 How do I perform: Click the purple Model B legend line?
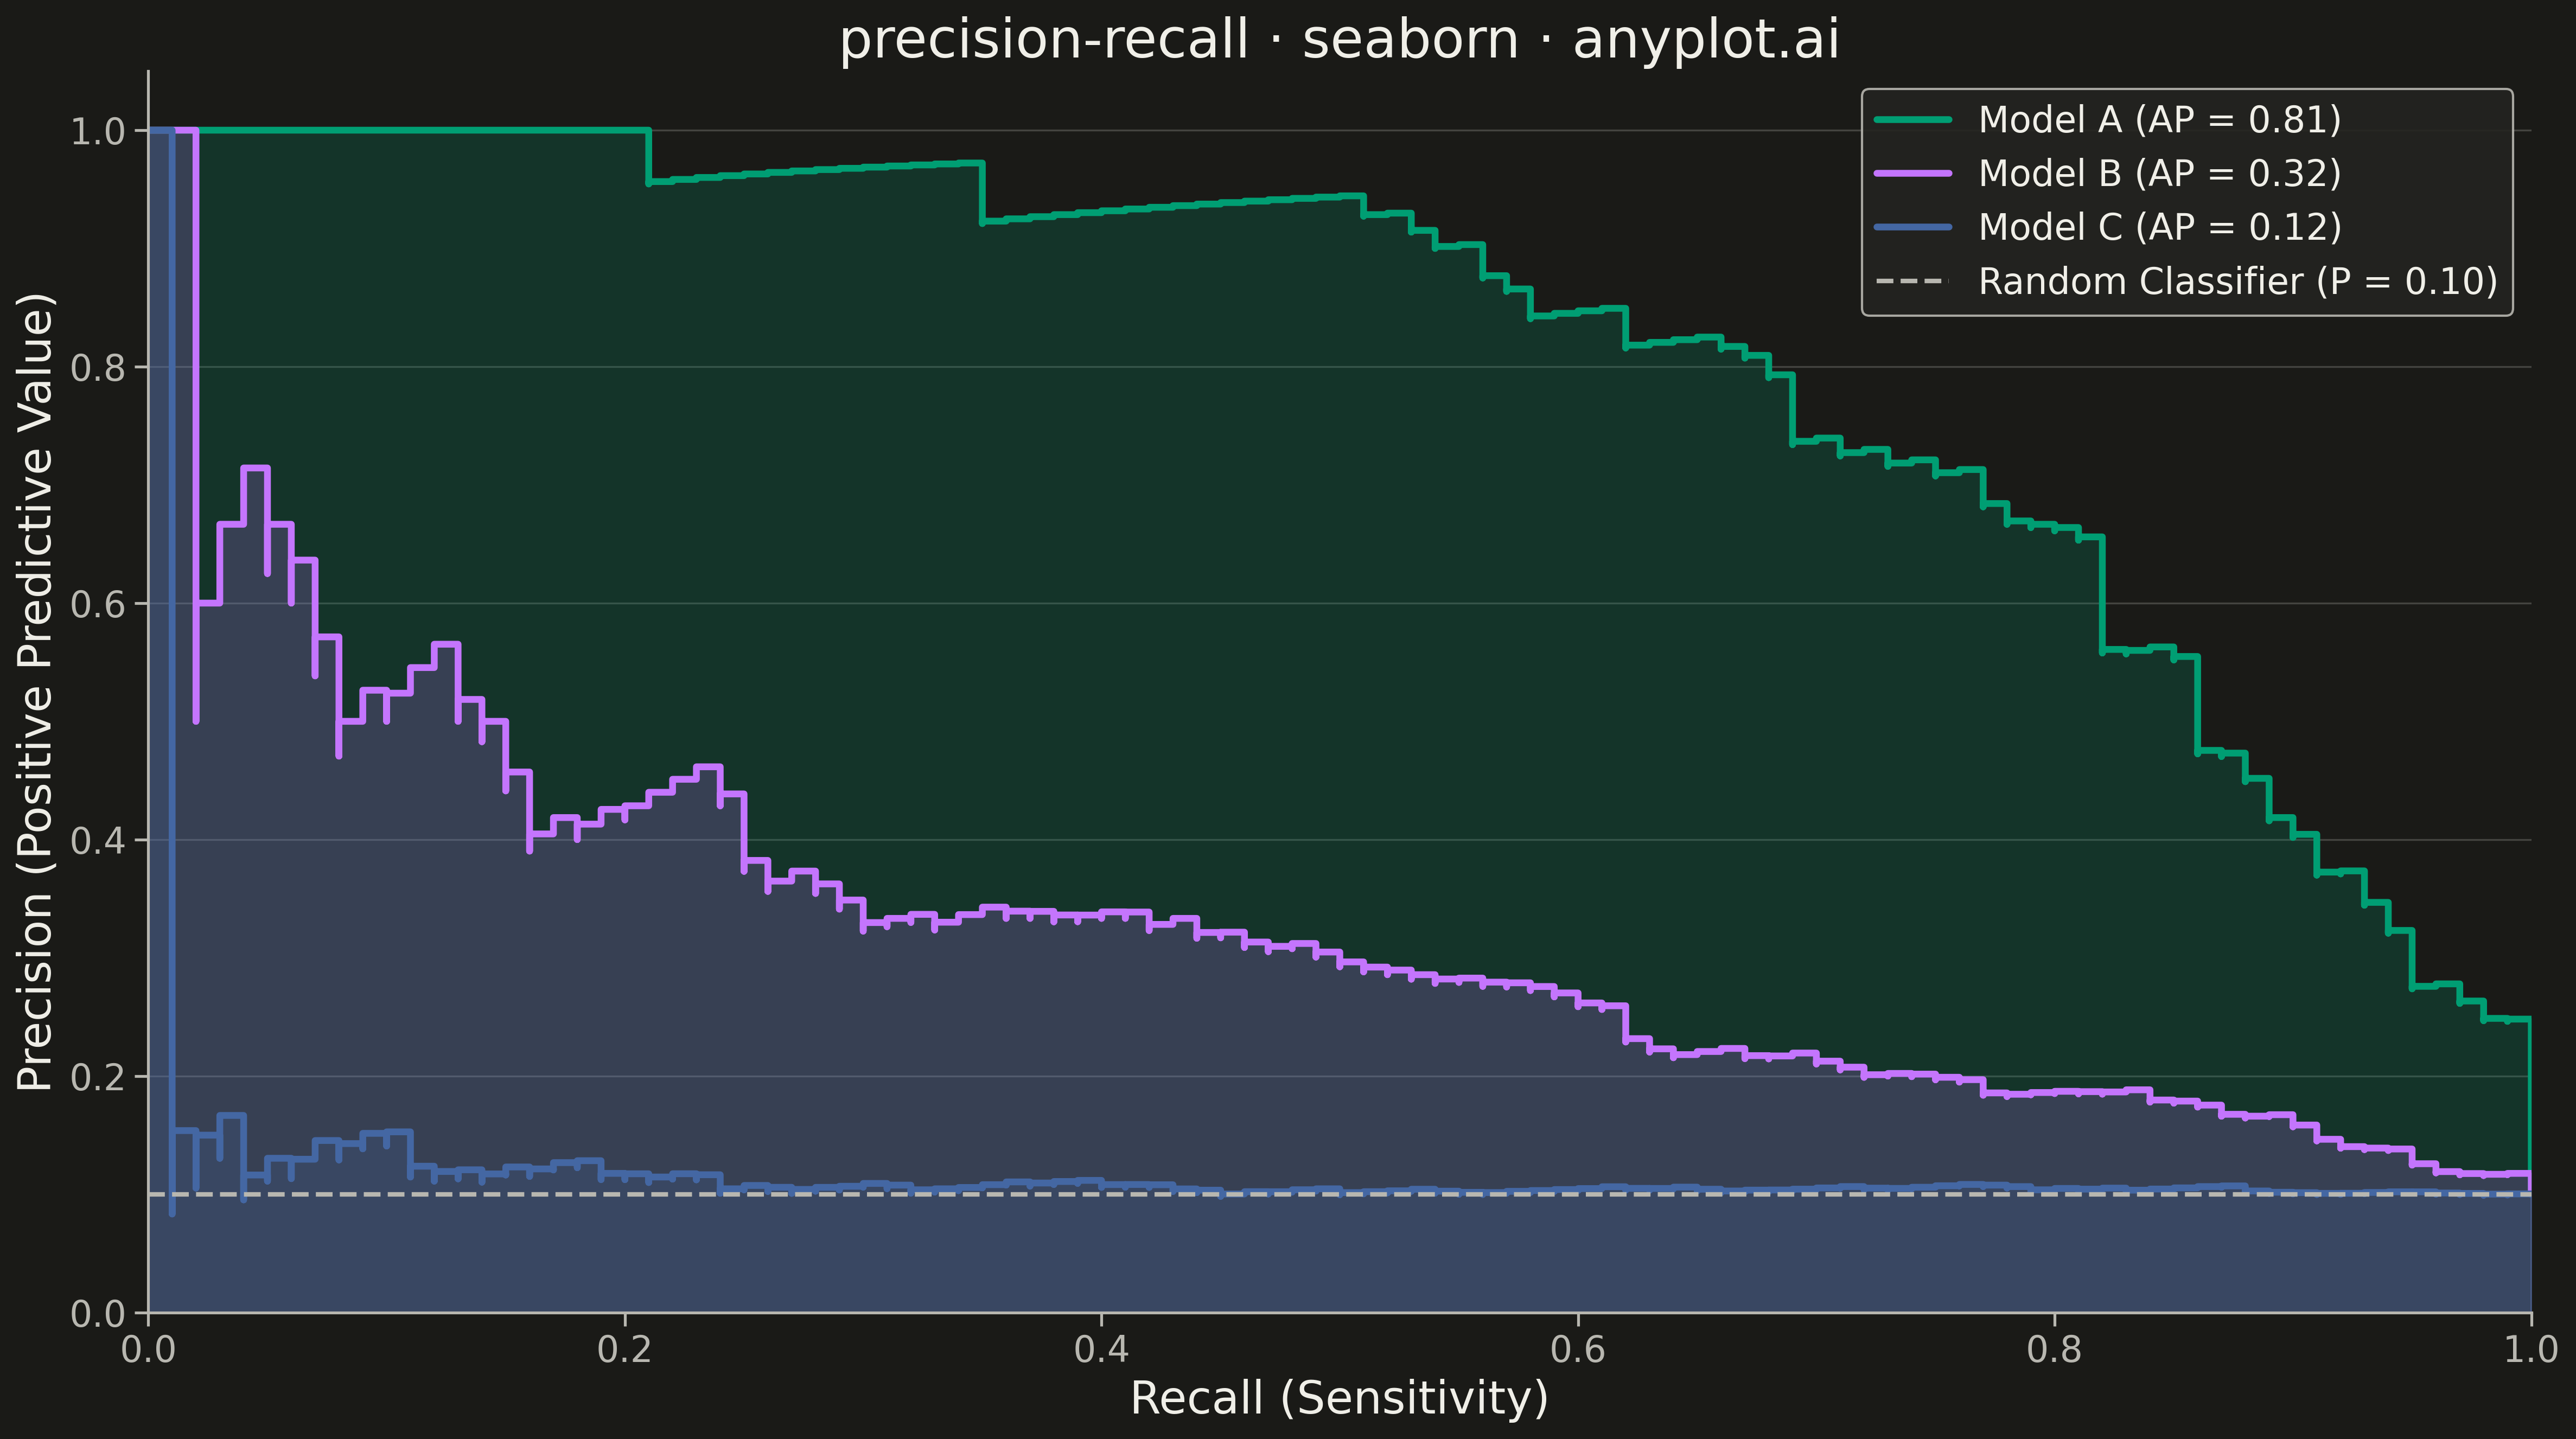(1912, 174)
